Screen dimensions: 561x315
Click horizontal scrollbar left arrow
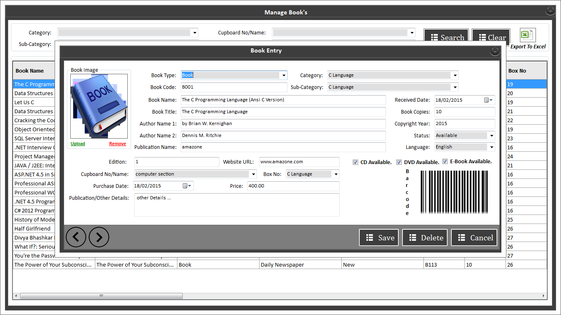click(x=16, y=296)
